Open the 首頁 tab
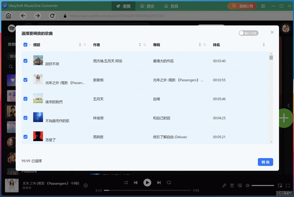Viewport: 294px width, 197px height. (x=171, y=6)
